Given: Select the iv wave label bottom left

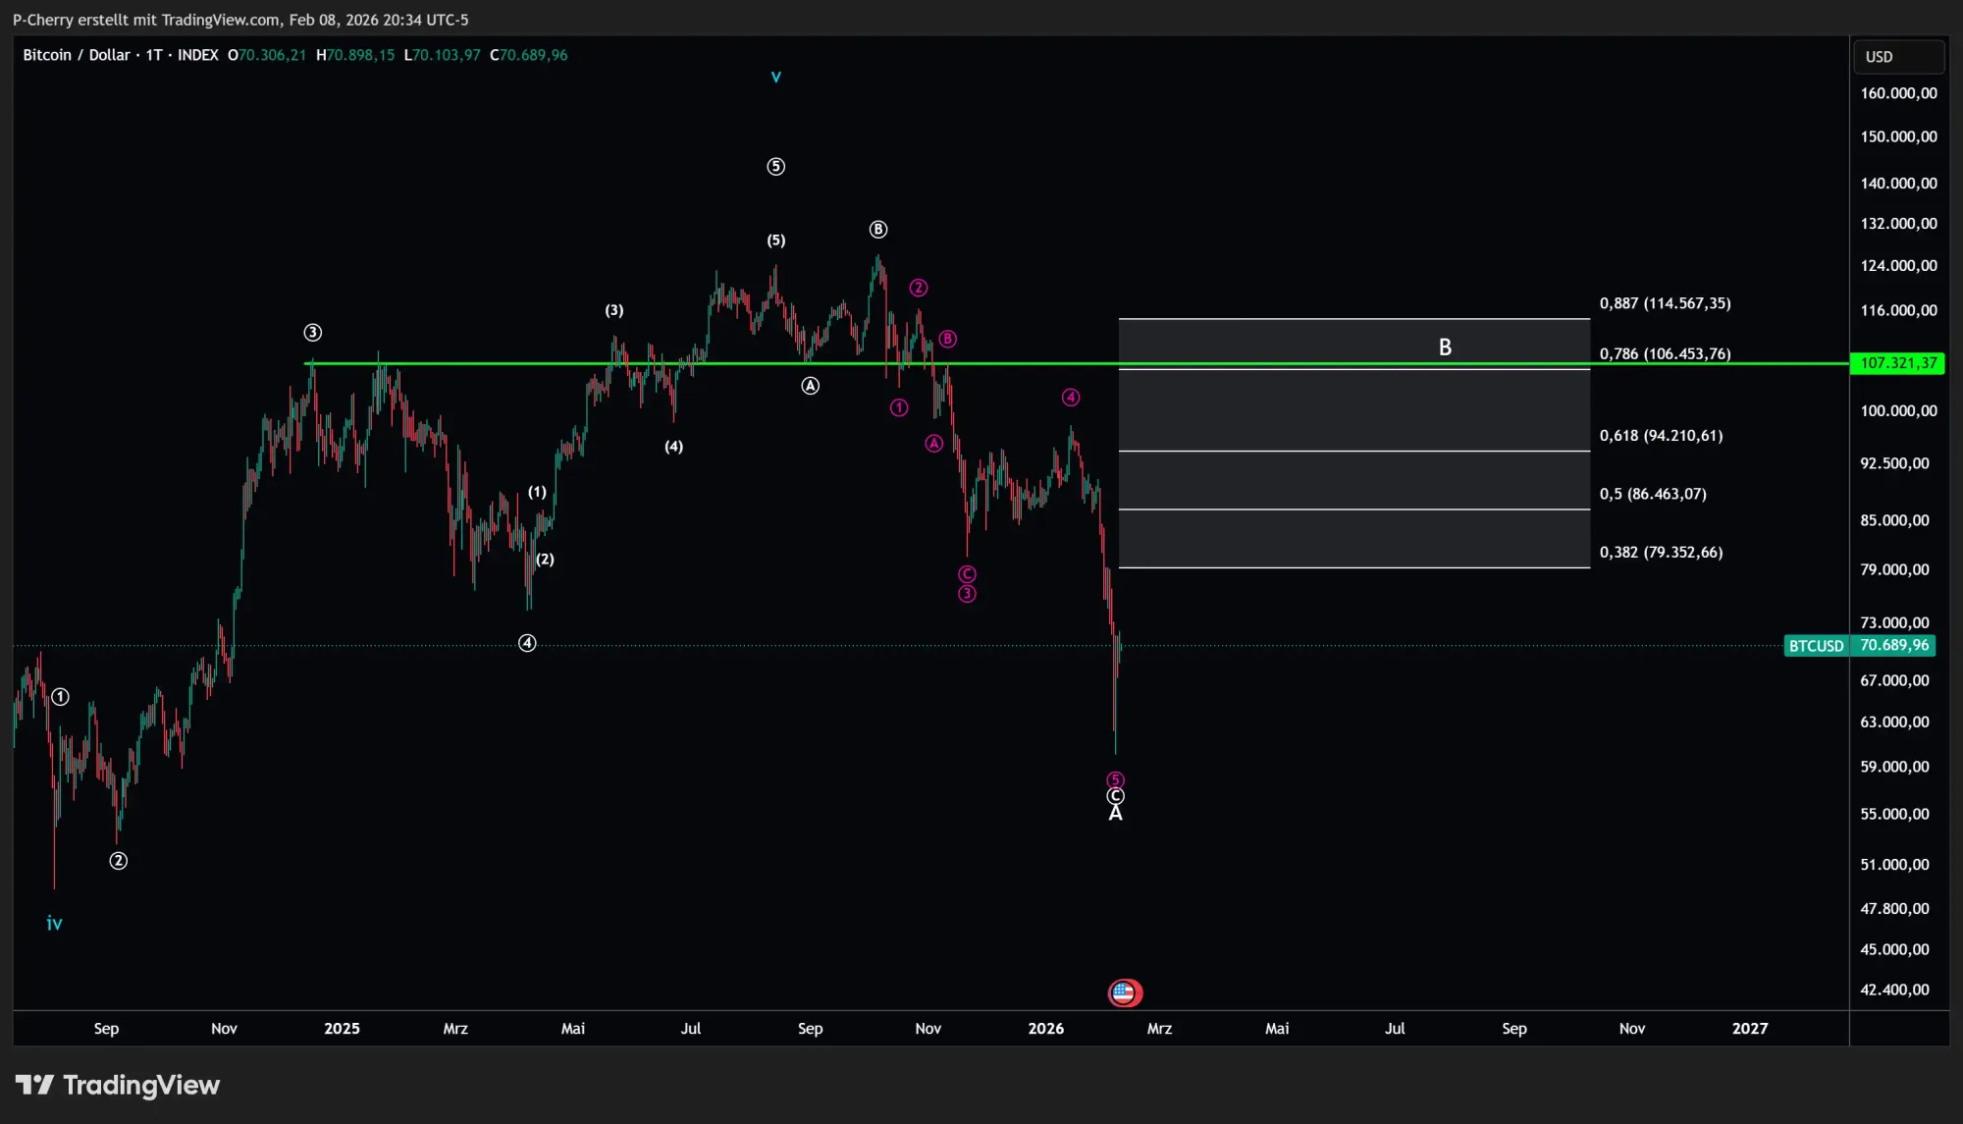Looking at the screenshot, I should point(54,923).
